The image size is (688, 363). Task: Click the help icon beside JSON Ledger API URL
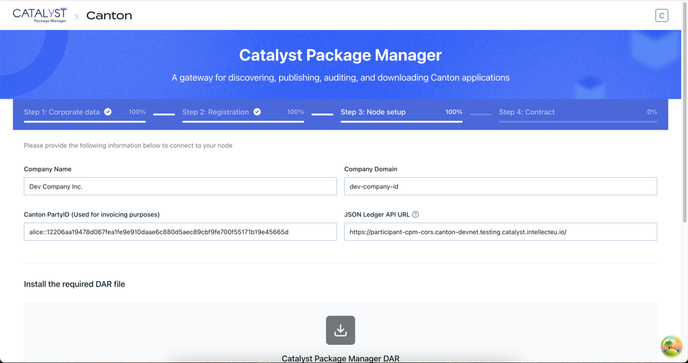pyautogui.click(x=415, y=215)
